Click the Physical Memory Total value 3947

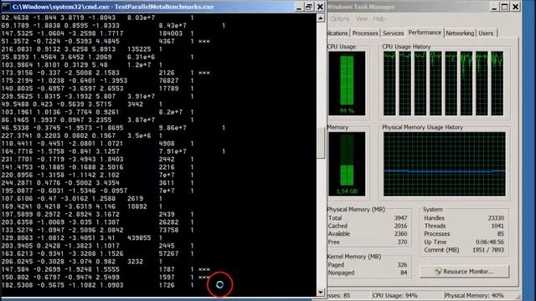(x=400, y=218)
